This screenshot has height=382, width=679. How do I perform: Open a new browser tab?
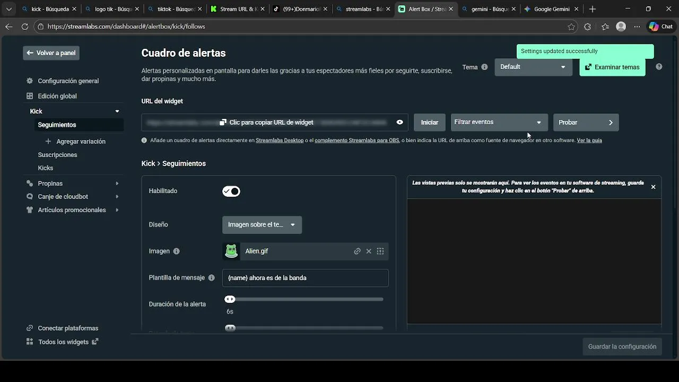click(593, 9)
